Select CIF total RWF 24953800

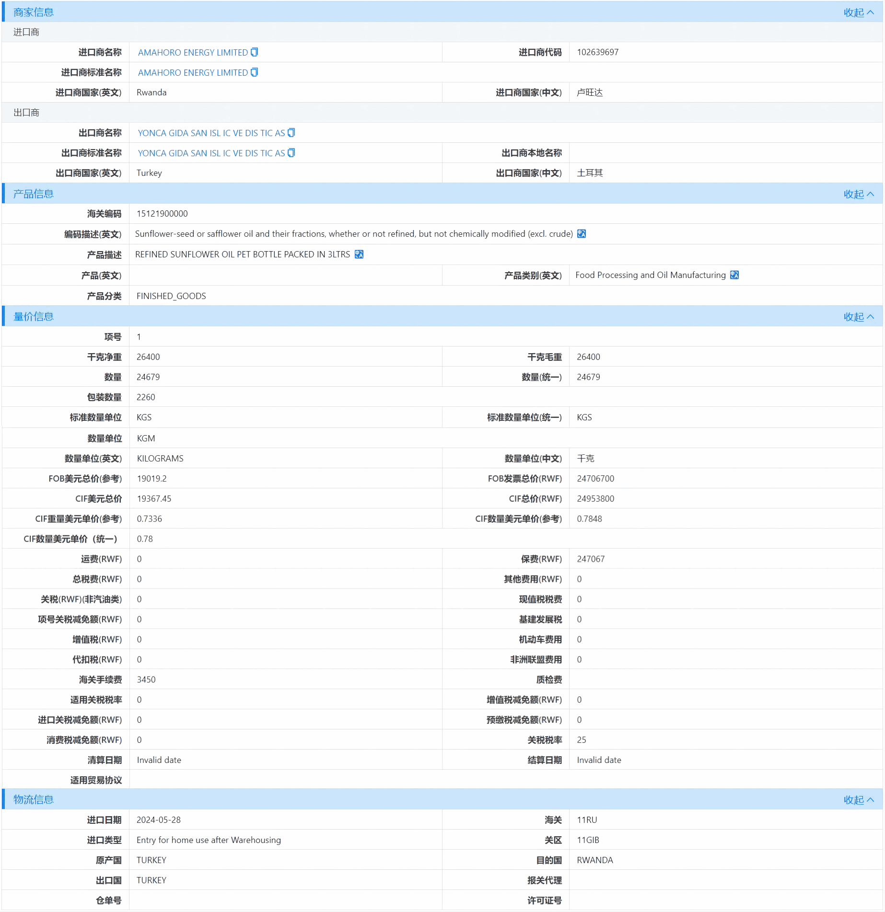tap(595, 499)
